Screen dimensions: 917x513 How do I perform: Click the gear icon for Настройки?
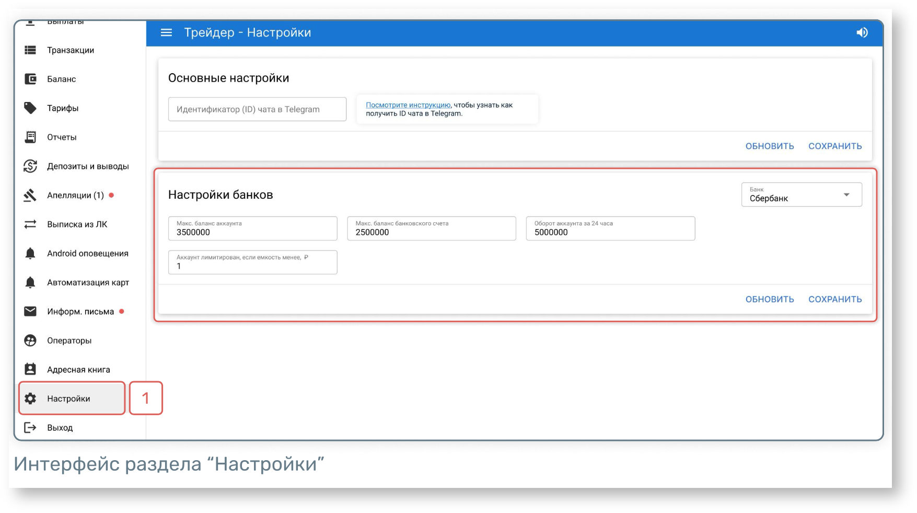coord(30,398)
